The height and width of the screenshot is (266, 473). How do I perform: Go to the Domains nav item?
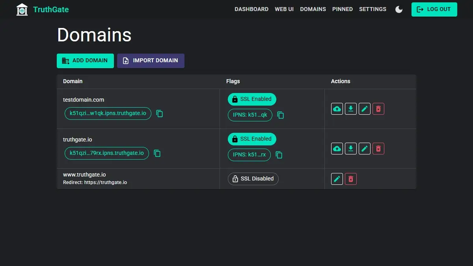[313, 9]
